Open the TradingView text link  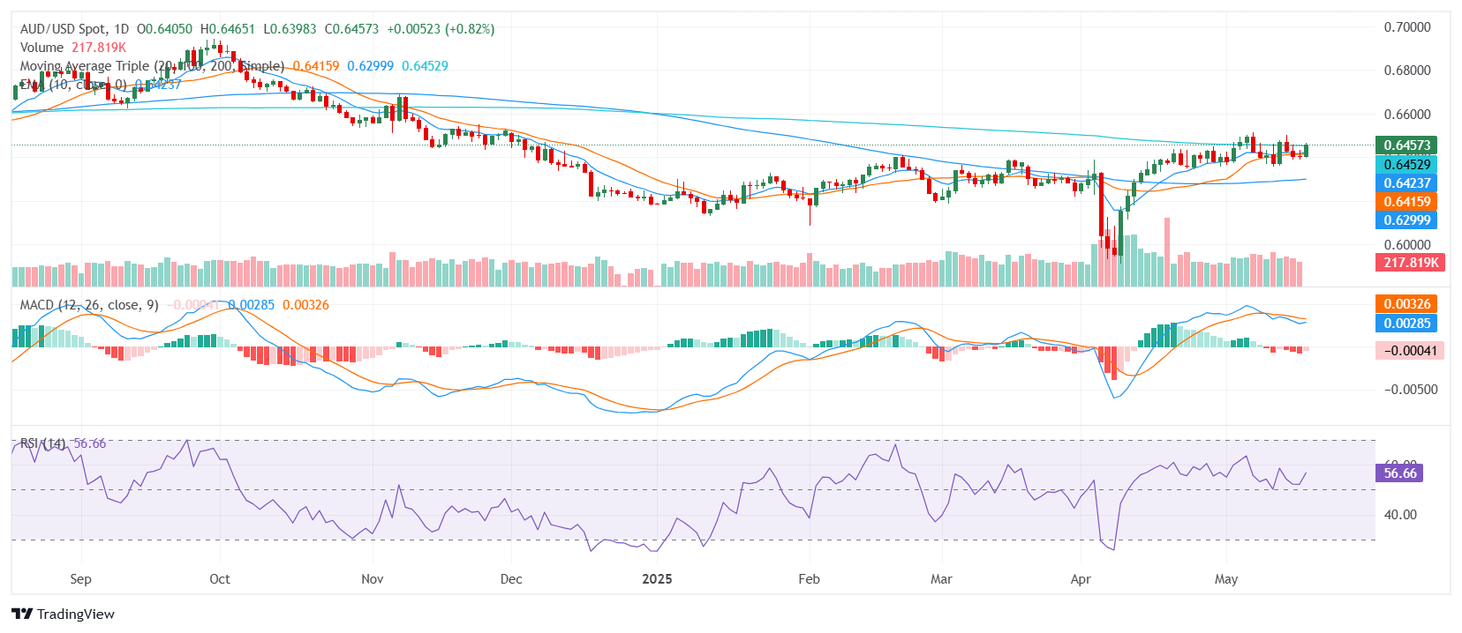coord(75,614)
